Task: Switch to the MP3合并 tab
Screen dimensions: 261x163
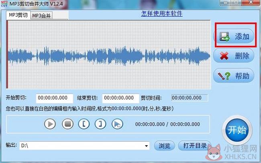Action: pyautogui.click(x=42, y=16)
